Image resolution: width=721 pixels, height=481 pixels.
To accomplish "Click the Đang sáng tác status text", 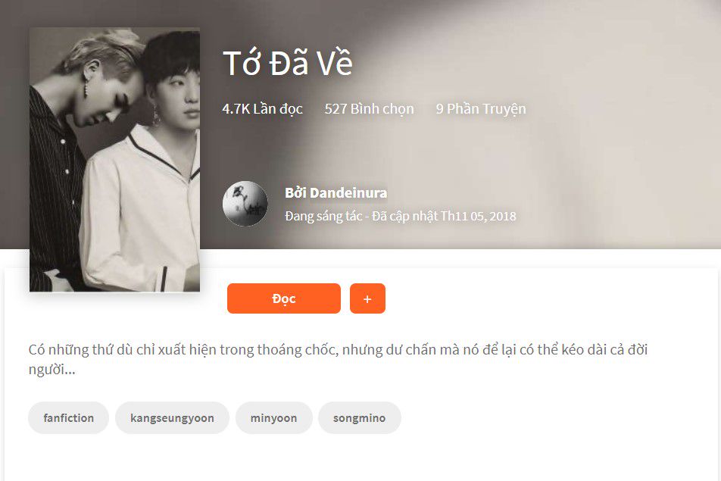I will click(x=323, y=216).
